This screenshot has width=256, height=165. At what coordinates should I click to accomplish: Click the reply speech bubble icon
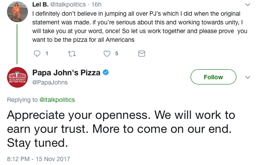point(37,54)
